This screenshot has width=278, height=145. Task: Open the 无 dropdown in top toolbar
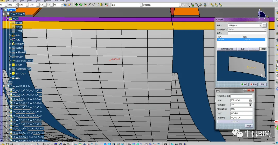[x=62, y=5]
